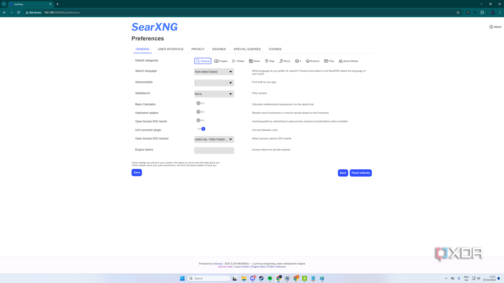The width and height of the screenshot is (504, 283).
Task: Toggle the Science default category
Action: (312, 61)
